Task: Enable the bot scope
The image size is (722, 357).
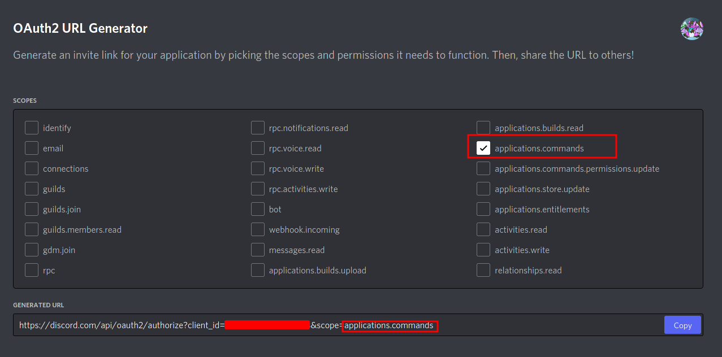Action: pos(258,209)
